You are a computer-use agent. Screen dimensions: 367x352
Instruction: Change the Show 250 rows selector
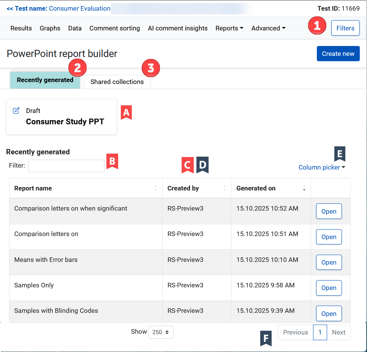click(x=161, y=332)
